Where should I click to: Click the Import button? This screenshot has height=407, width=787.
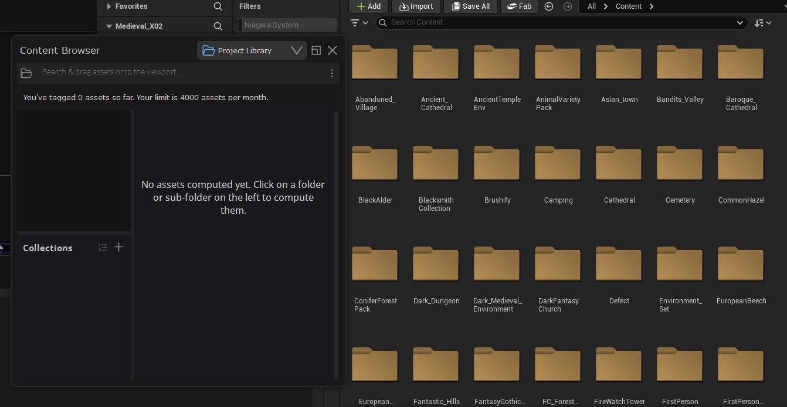pos(416,6)
